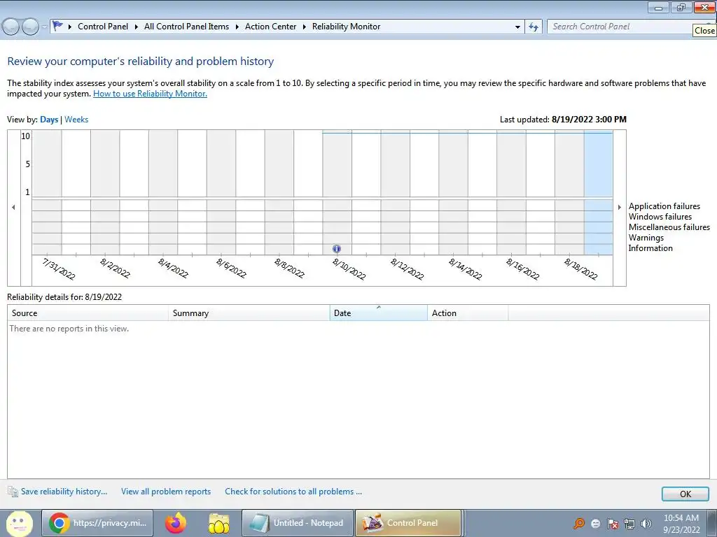Open address bar history dropdown
The height and width of the screenshot is (537, 717).
(517, 27)
